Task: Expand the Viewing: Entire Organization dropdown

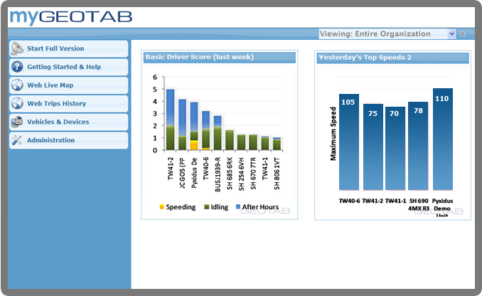Action: point(451,34)
